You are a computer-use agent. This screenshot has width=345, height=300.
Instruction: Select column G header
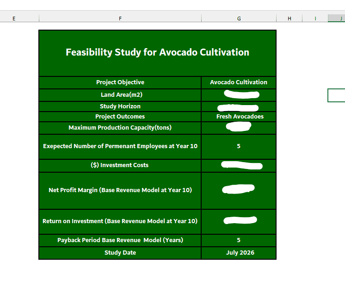(x=239, y=19)
